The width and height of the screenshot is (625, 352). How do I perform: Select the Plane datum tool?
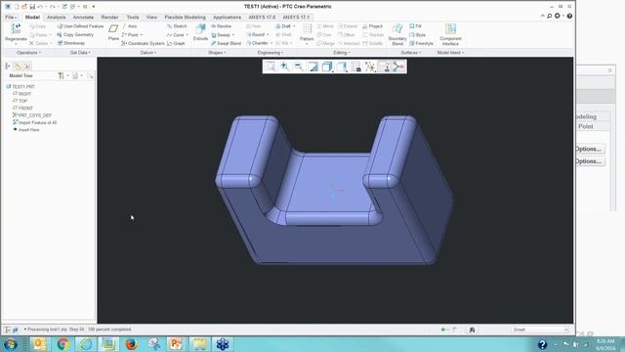pos(113,32)
